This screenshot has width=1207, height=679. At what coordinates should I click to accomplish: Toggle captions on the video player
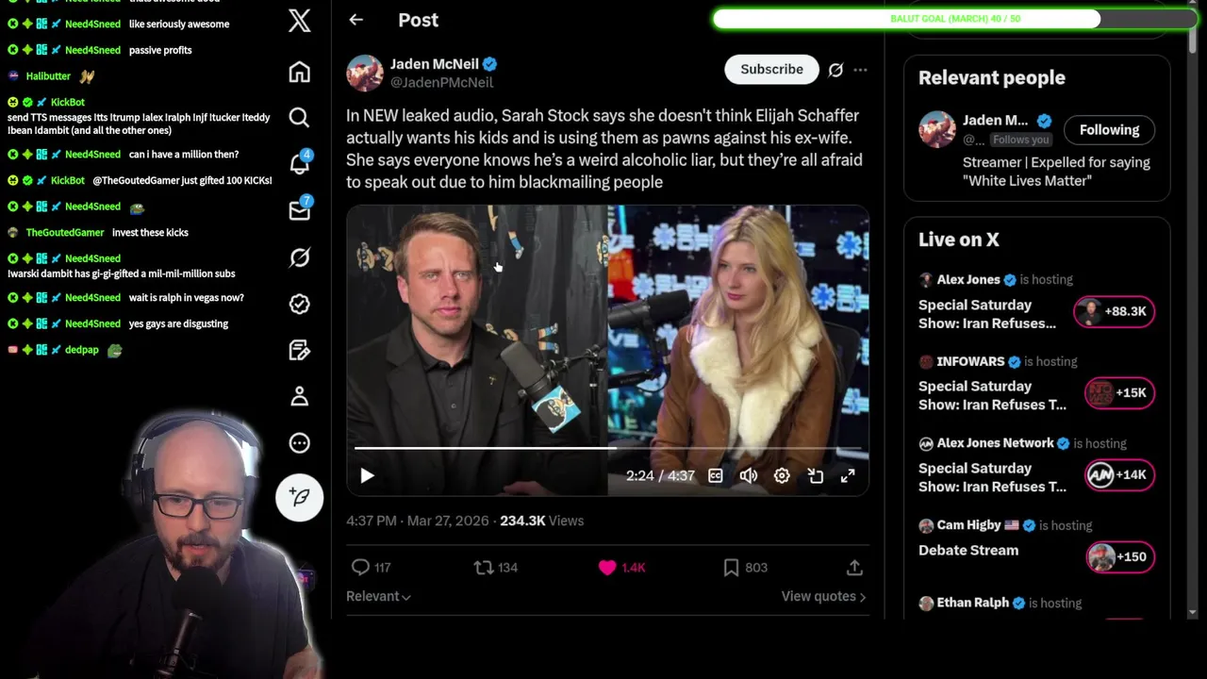(x=716, y=476)
